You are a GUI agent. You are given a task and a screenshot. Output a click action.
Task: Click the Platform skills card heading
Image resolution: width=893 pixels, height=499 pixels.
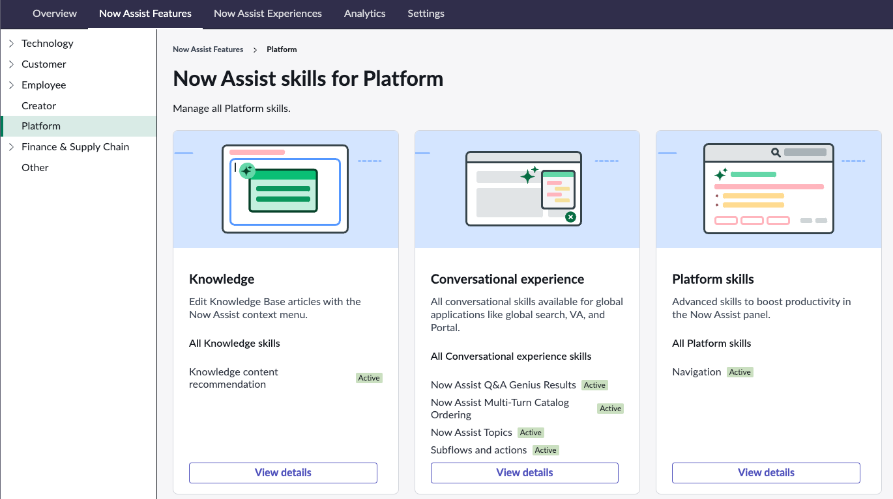point(713,279)
